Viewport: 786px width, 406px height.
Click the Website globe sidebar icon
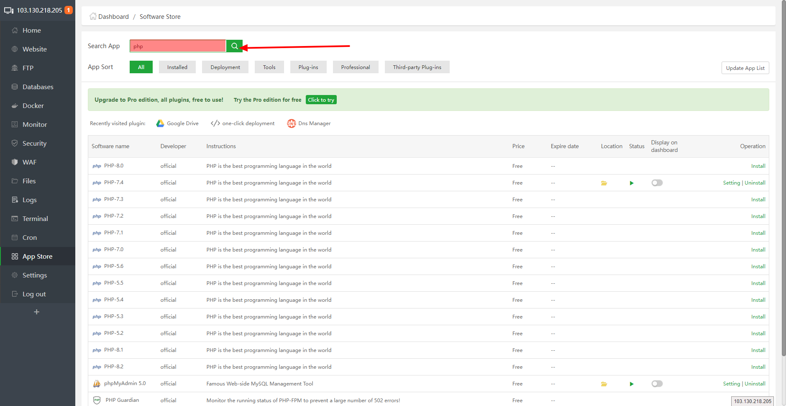click(15, 49)
